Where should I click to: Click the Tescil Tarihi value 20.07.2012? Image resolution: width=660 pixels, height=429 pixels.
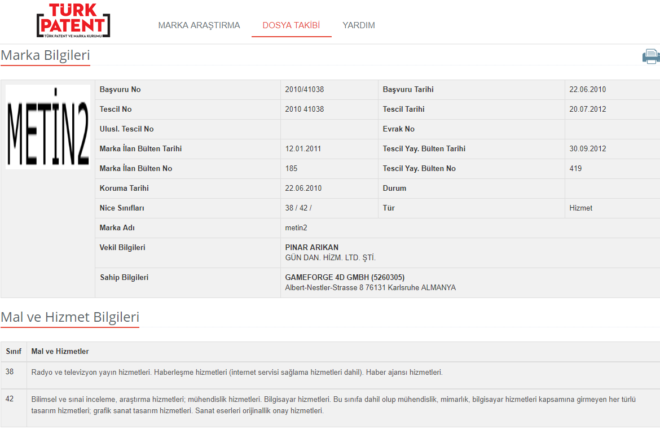tap(588, 109)
